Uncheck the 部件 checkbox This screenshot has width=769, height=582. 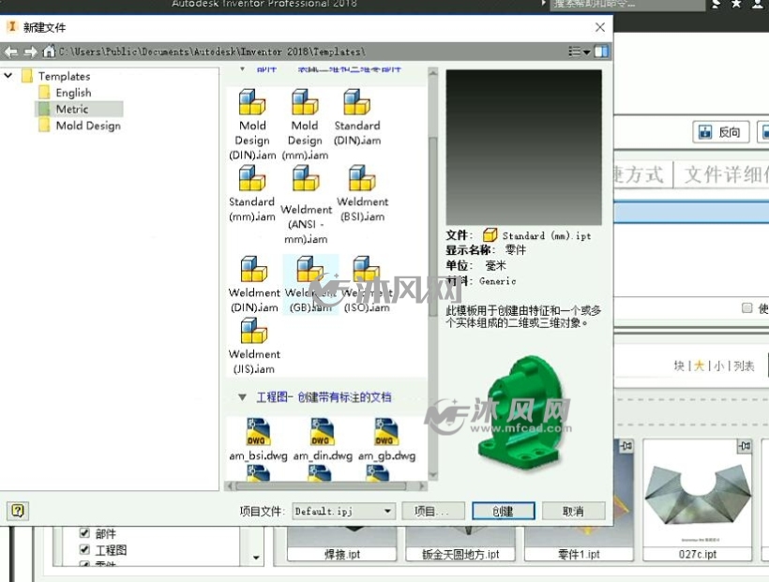click(84, 533)
